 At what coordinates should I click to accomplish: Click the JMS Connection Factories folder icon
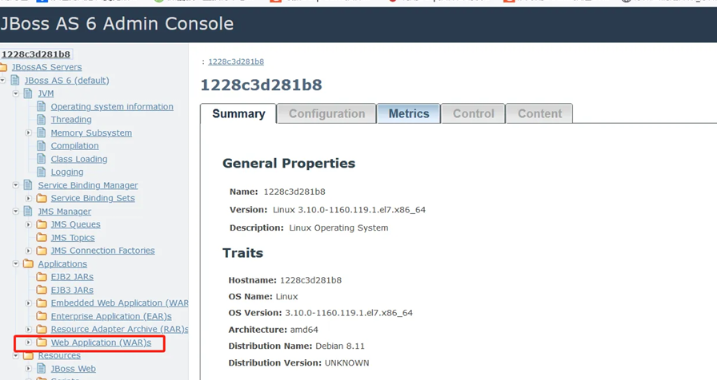pyautogui.click(x=42, y=251)
